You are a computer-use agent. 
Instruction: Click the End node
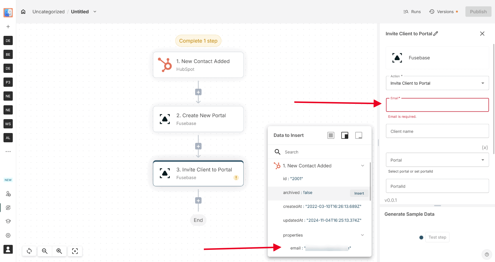tap(198, 220)
